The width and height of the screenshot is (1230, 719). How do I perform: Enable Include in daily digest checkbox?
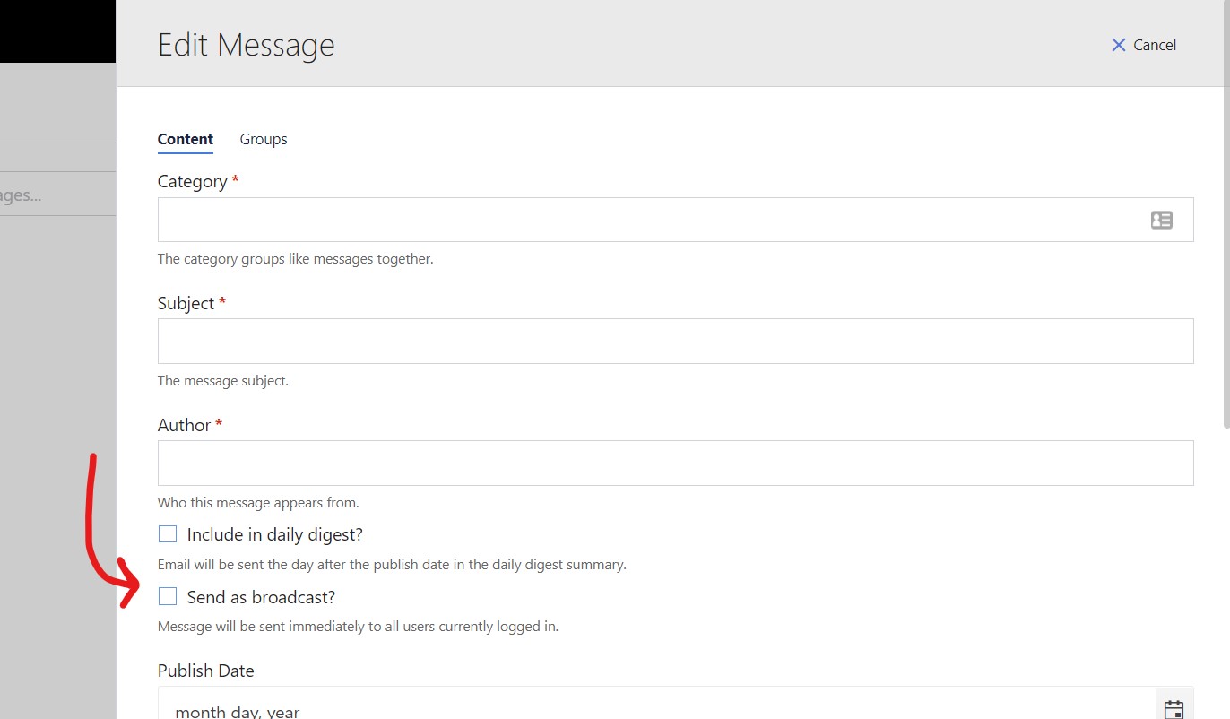[168, 534]
